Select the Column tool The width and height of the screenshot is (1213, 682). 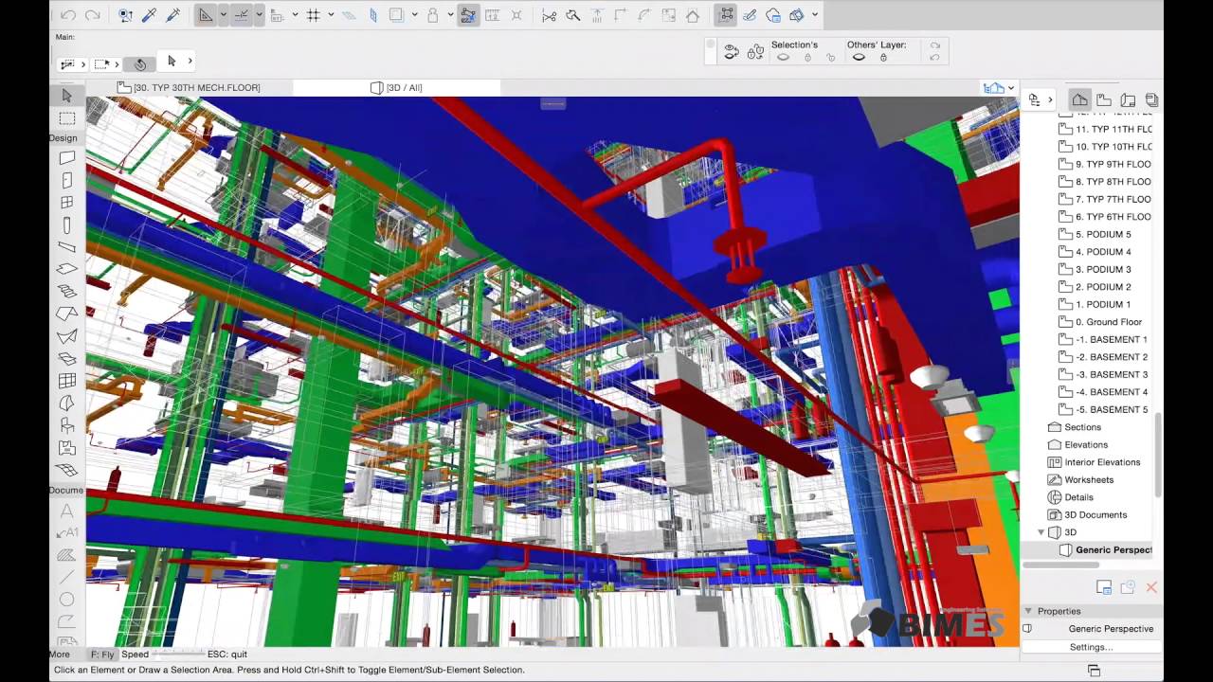(x=66, y=225)
